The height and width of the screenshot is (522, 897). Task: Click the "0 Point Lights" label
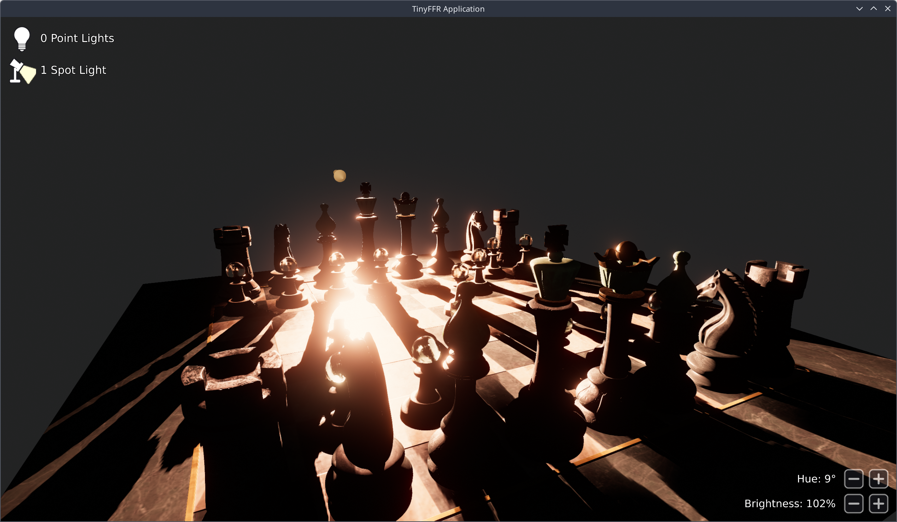pos(77,38)
